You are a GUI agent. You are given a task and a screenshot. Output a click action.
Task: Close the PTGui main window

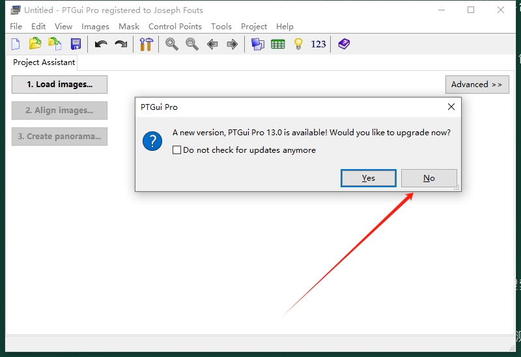[501, 10]
